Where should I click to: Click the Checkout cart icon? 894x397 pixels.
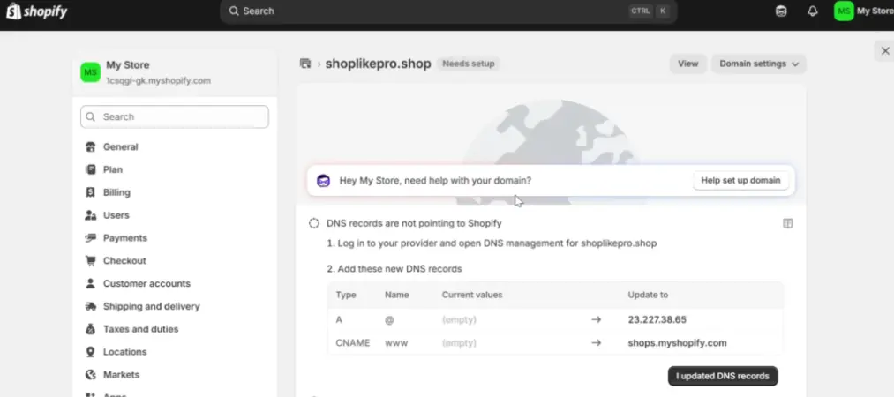pos(90,261)
